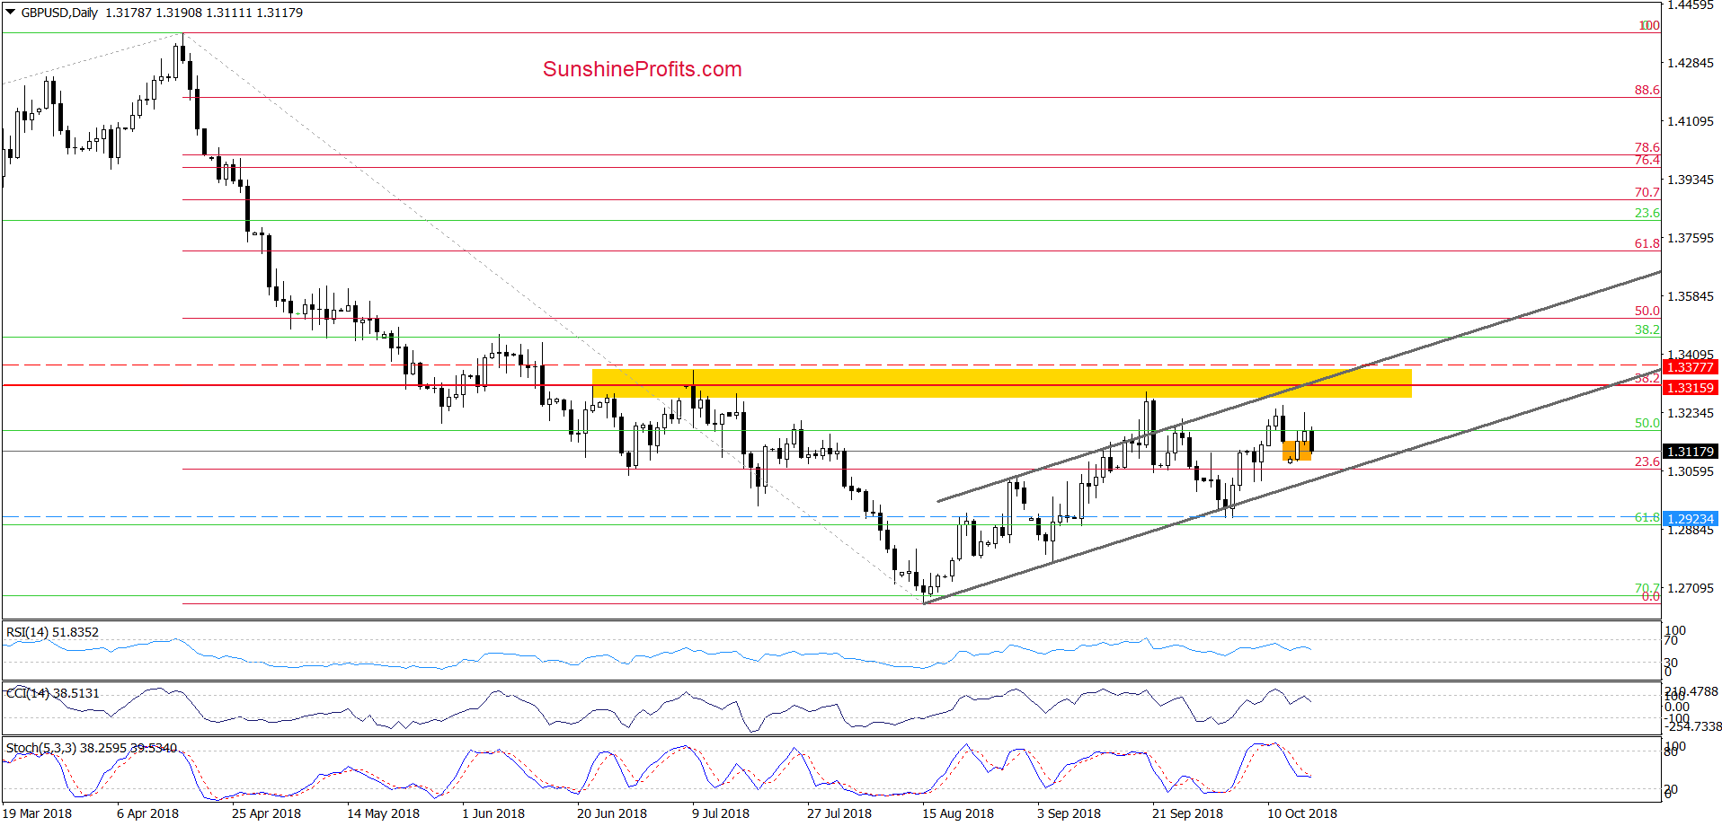Select the current price label 1.31179
Screen dimensions: 1722x826
[x=1691, y=452]
